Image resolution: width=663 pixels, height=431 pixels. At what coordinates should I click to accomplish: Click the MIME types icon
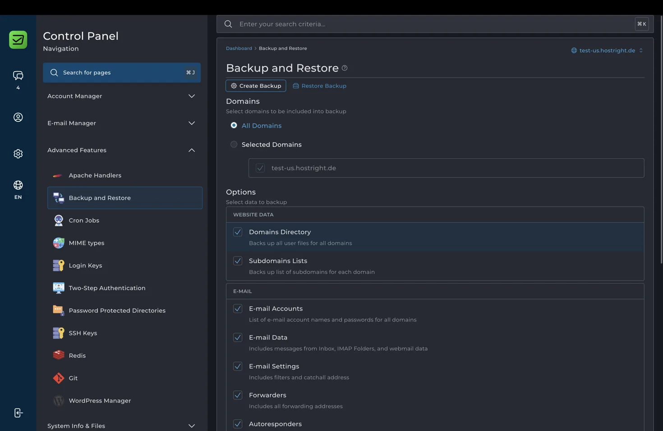59,243
